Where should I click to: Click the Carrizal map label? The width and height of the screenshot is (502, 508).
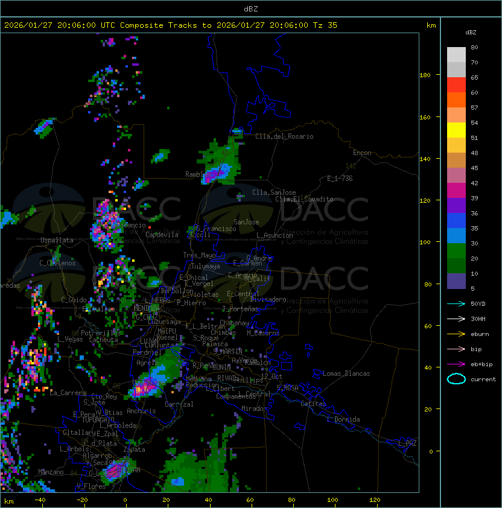tap(179, 404)
